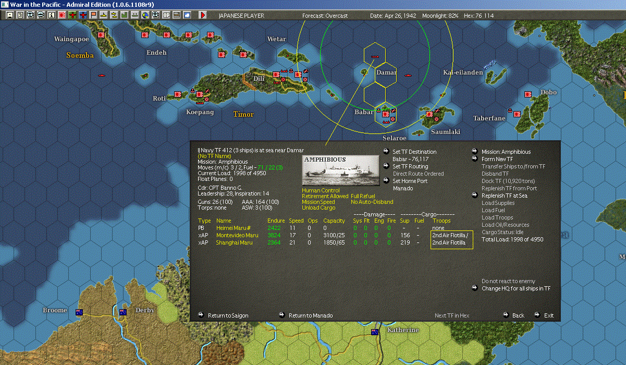
Task: Select the Japanese base icon at Dobo
Action: (x=528, y=95)
